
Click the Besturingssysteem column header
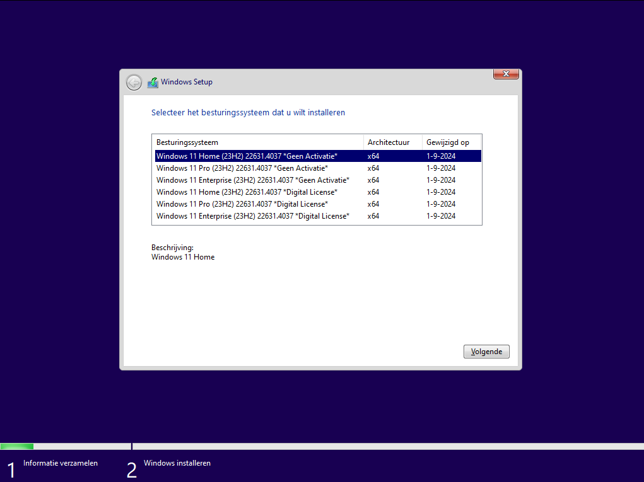click(258, 142)
